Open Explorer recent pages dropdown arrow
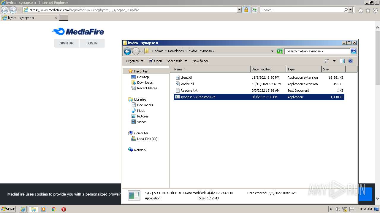Viewport: 380px width, 213px height. [x=141, y=51]
